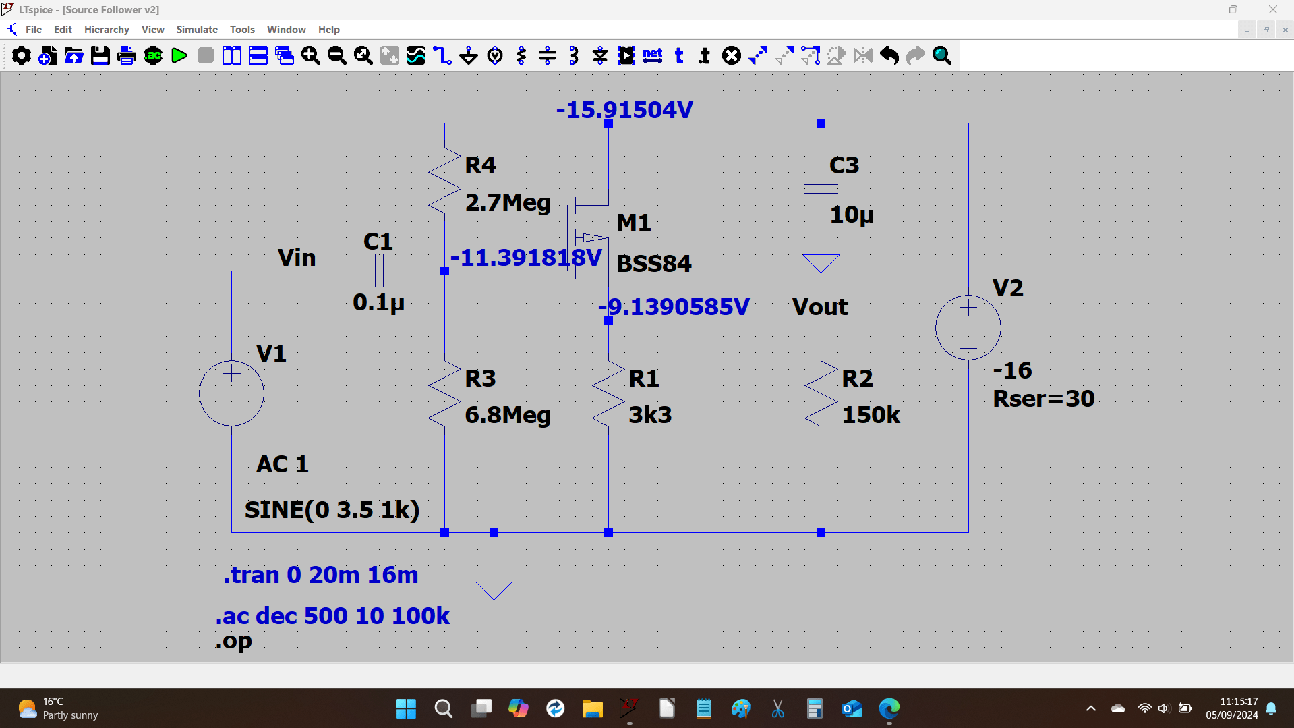Toggle the waveform viewer icon
Image resolution: width=1294 pixels, height=728 pixels.
(416, 55)
